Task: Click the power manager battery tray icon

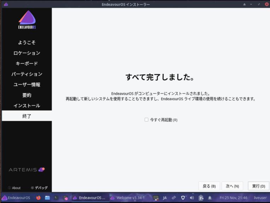Action: pos(201,198)
